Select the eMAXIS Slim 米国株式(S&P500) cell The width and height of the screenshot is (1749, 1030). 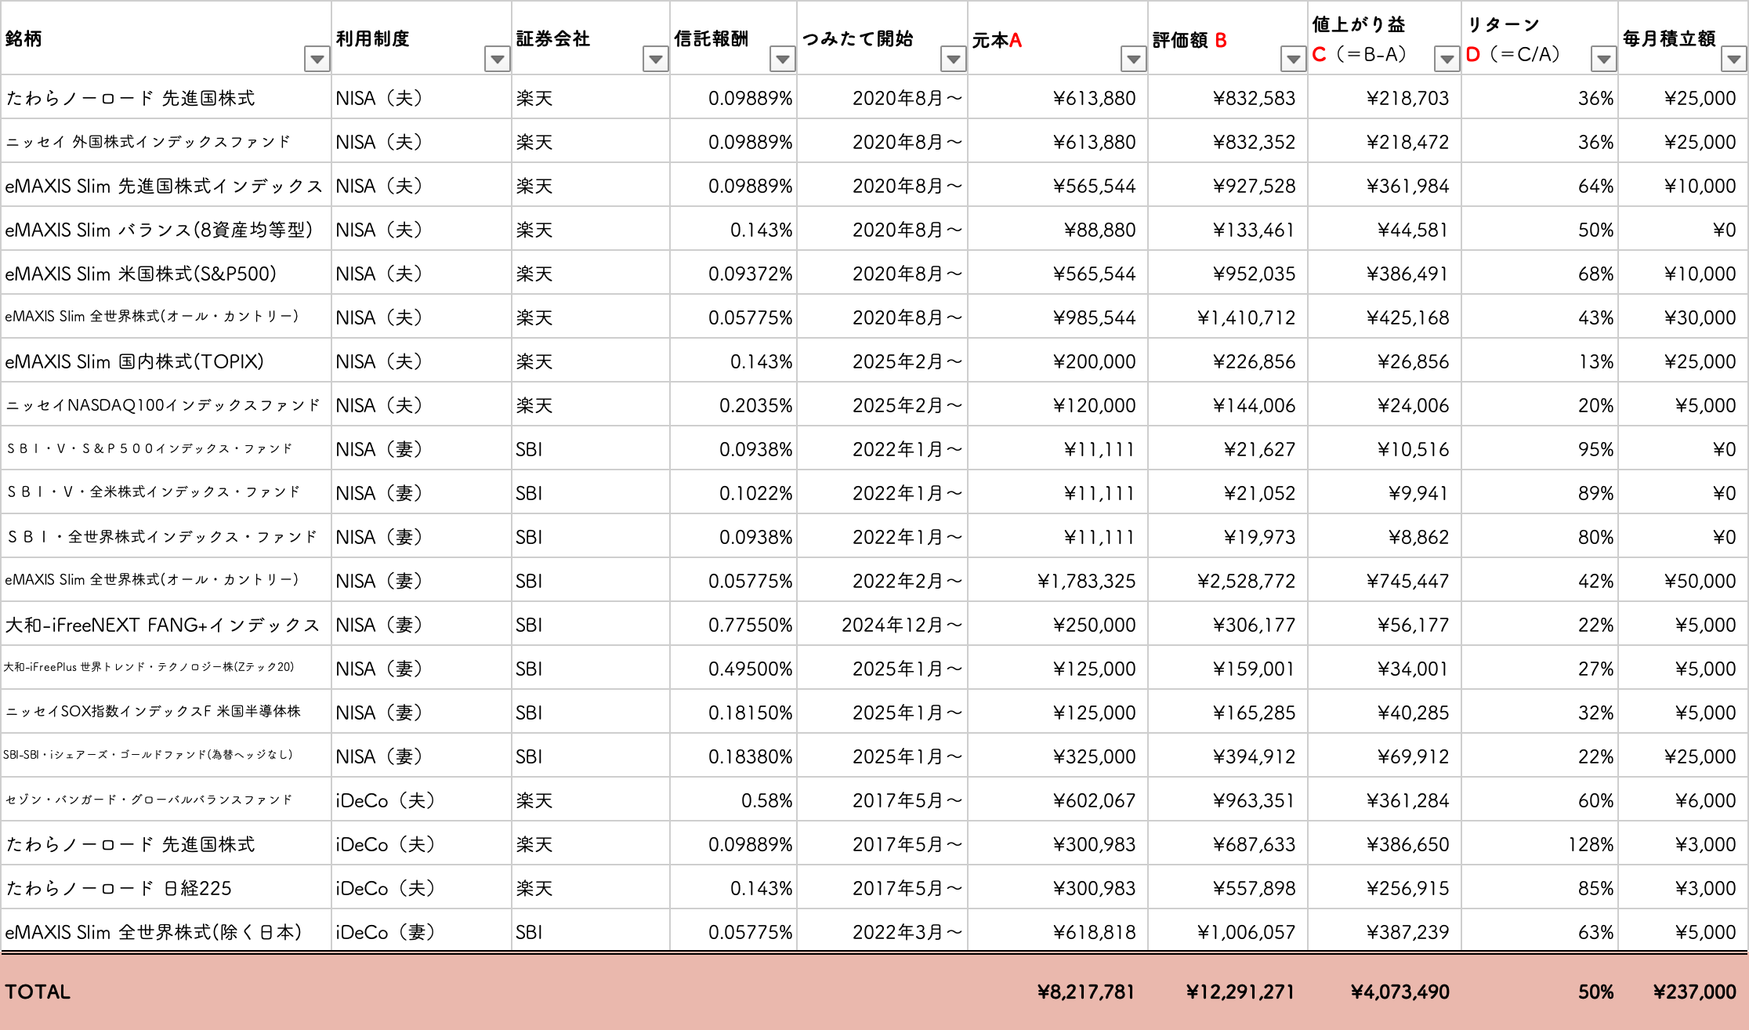(141, 274)
